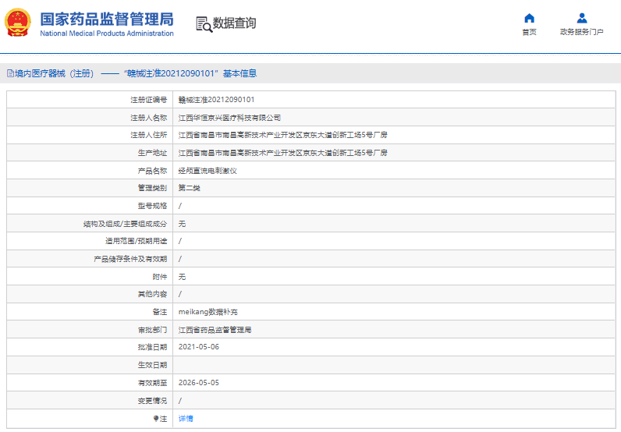Click the 产品储存条件及有效期 label
Image resolution: width=621 pixels, height=432 pixels.
click(x=131, y=259)
